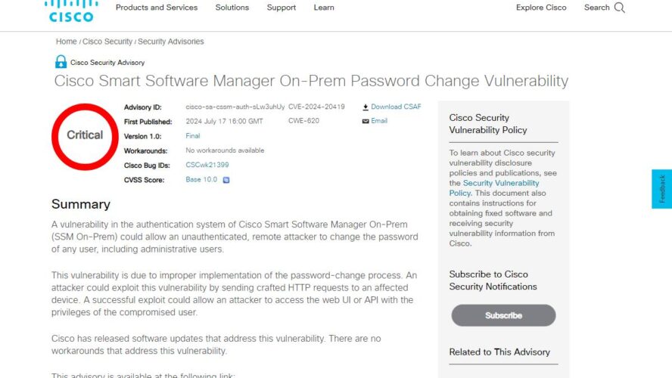This screenshot has width=672, height=378.
Task: Expand the Explore Cisco menu
Action: [541, 8]
